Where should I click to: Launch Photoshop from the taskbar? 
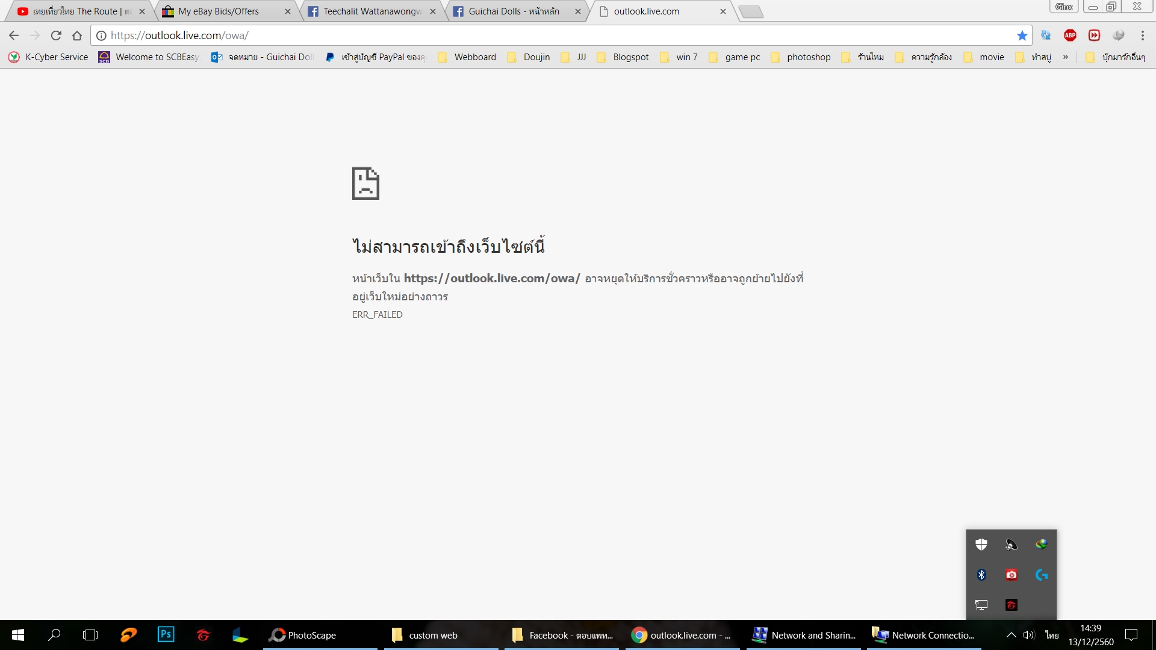coord(166,634)
